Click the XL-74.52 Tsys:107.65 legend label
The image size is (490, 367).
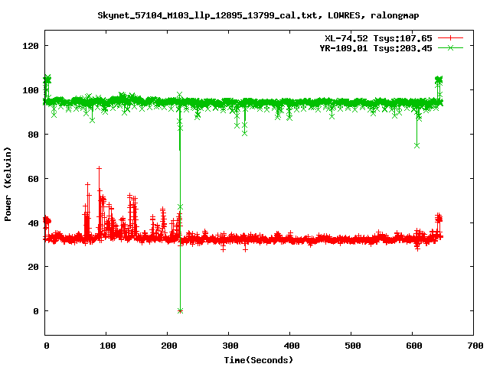coord(378,38)
